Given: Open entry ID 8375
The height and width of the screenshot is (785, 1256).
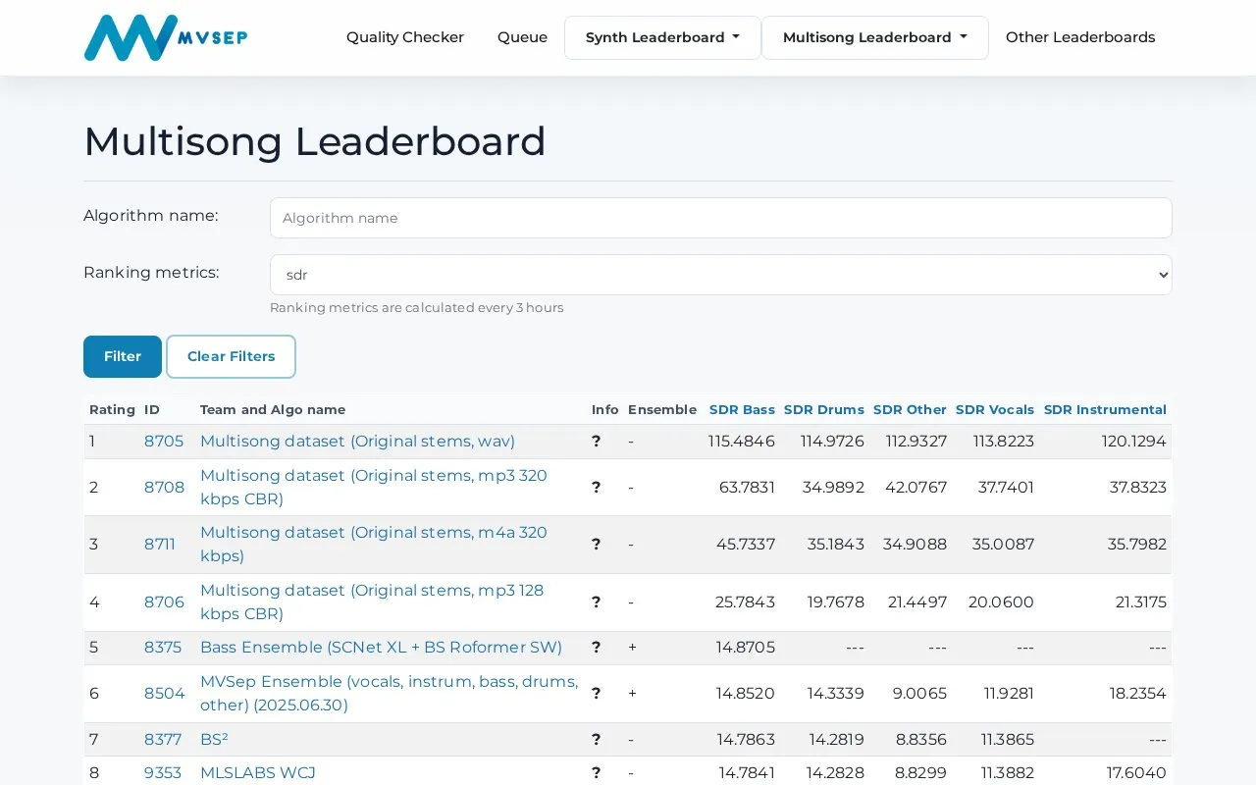Looking at the screenshot, I should point(163,647).
